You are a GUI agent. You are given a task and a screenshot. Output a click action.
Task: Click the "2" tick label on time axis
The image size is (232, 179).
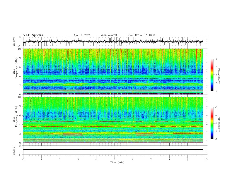click(60, 159)
